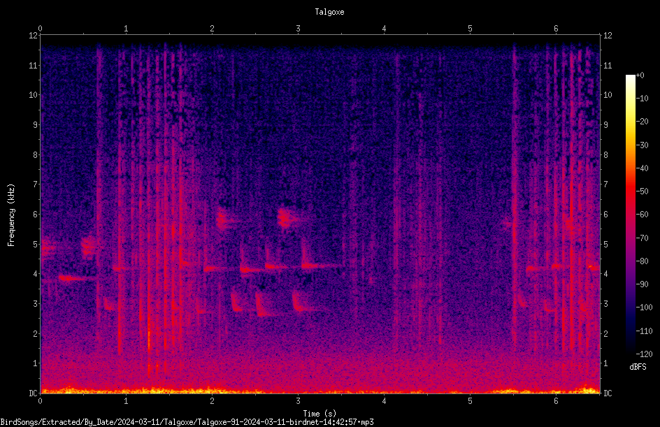
Task: Click the bright call near 6 kHz at 3 seconds
Action: (288, 218)
